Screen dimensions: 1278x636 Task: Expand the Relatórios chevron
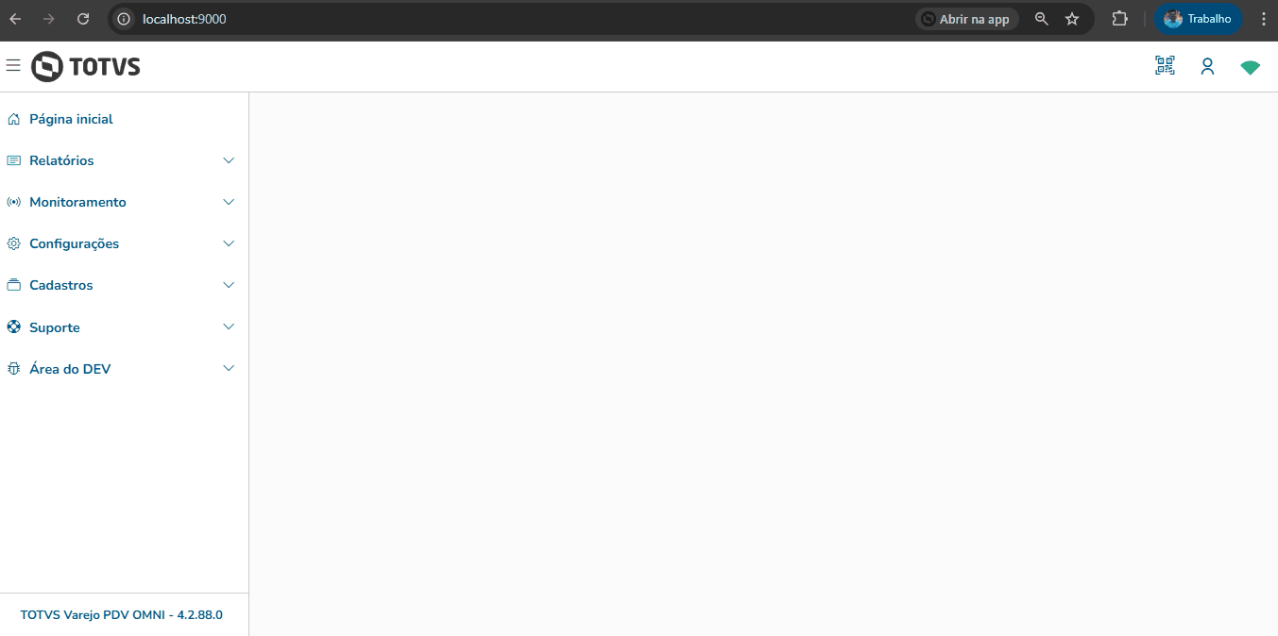pyautogui.click(x=229, y=160)
